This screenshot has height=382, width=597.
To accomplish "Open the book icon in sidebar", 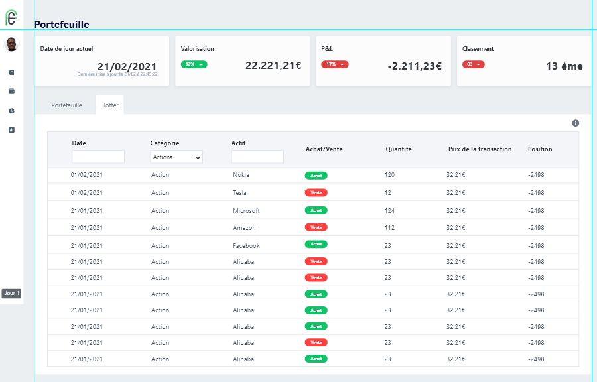I will [11, 72].
